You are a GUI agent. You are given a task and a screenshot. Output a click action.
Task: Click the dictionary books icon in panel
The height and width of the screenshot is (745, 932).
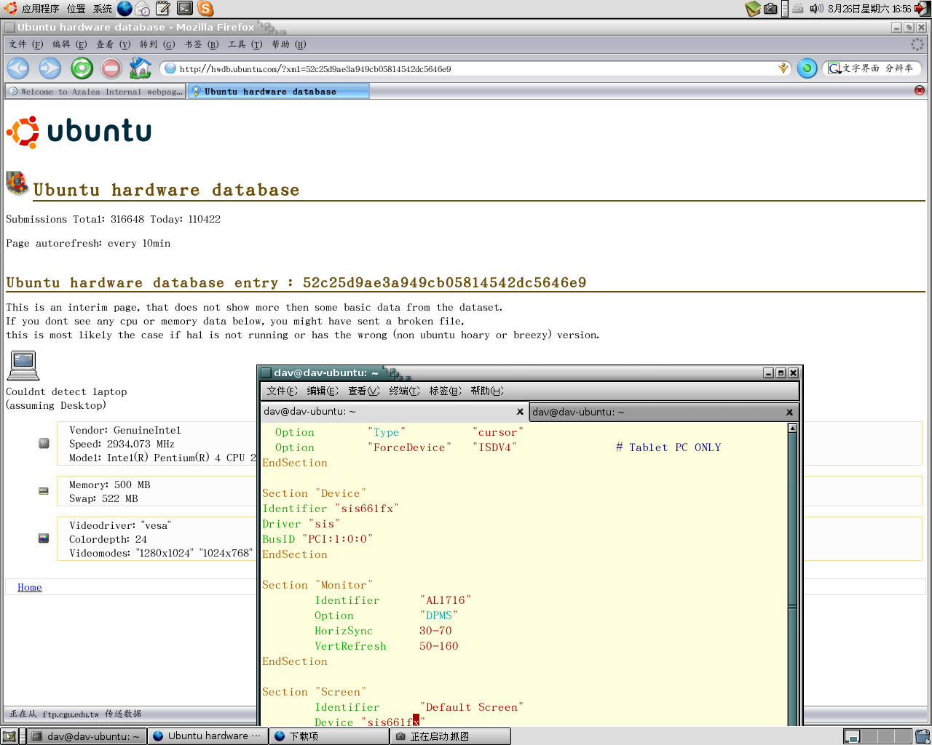click(x=753, y=9)
